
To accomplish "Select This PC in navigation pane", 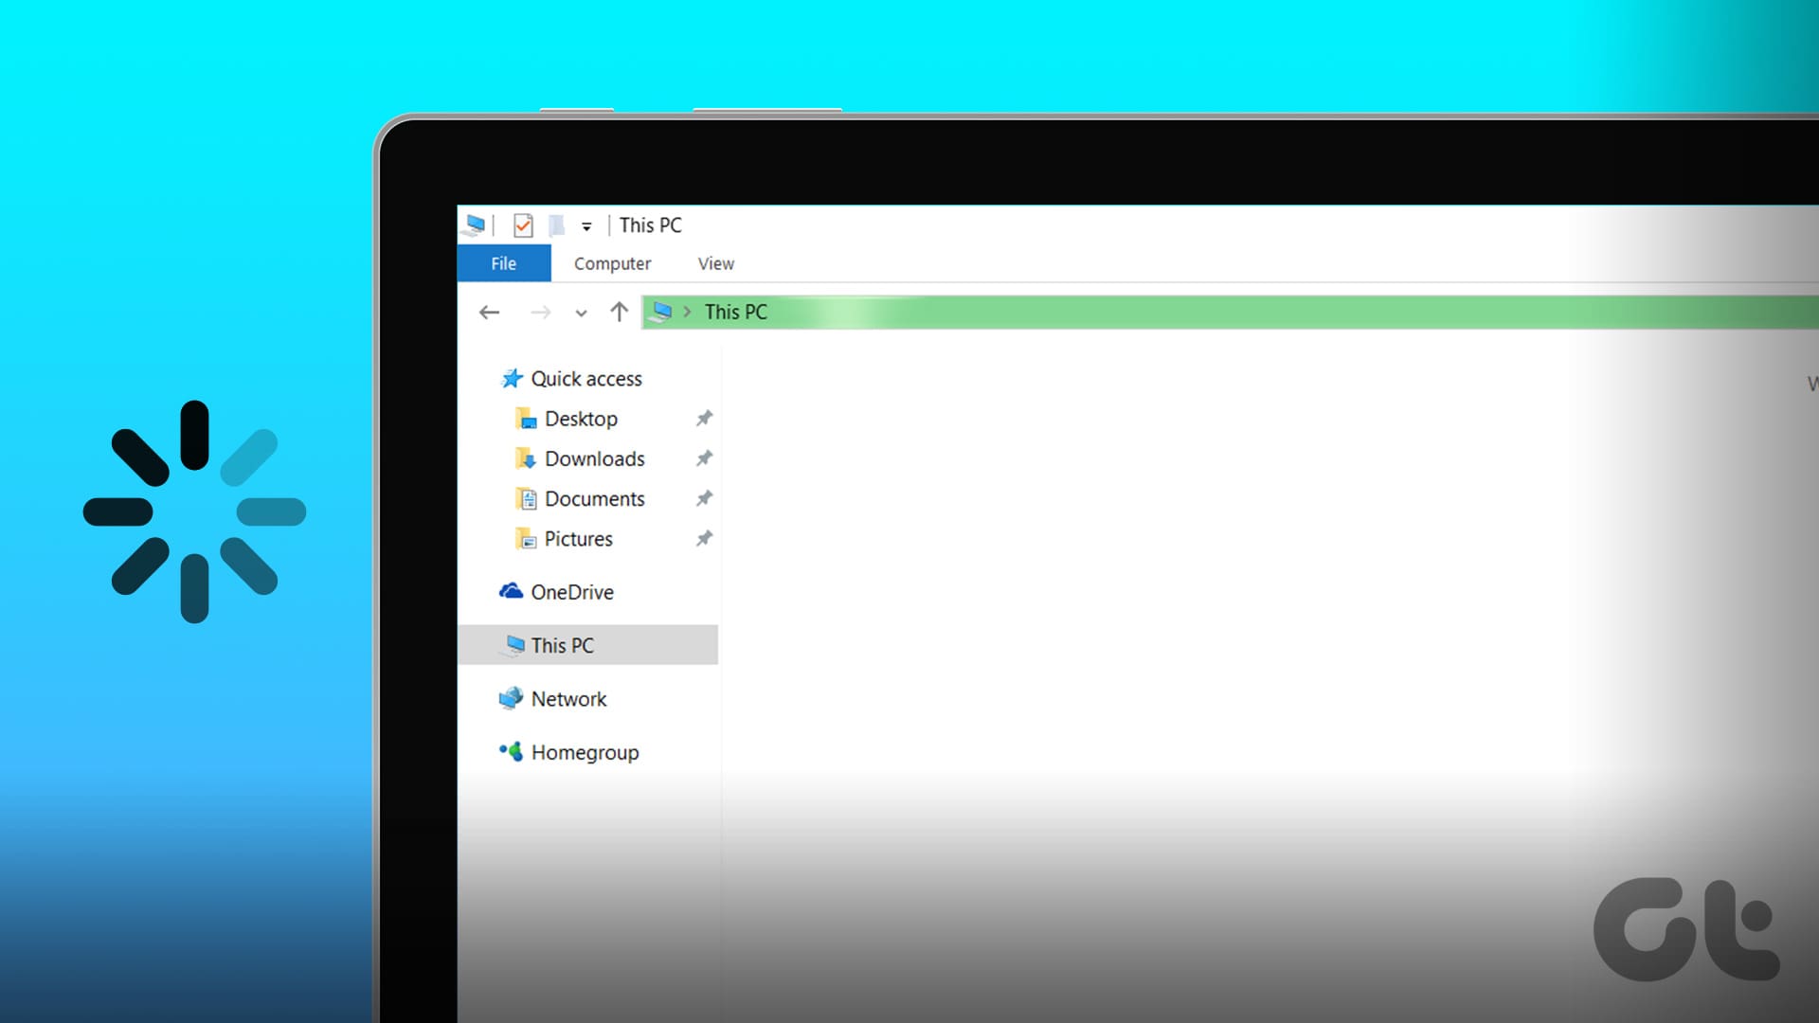I will [563, 645].
